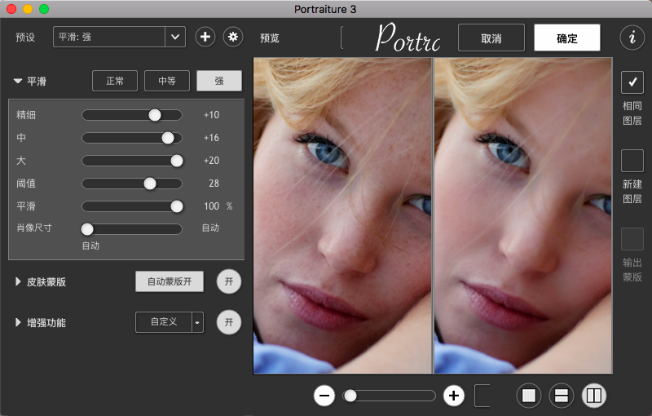This screenshot has height=416, width=652.
Task: Check the 新建图层 checkbox
Action: click(632, 161)
